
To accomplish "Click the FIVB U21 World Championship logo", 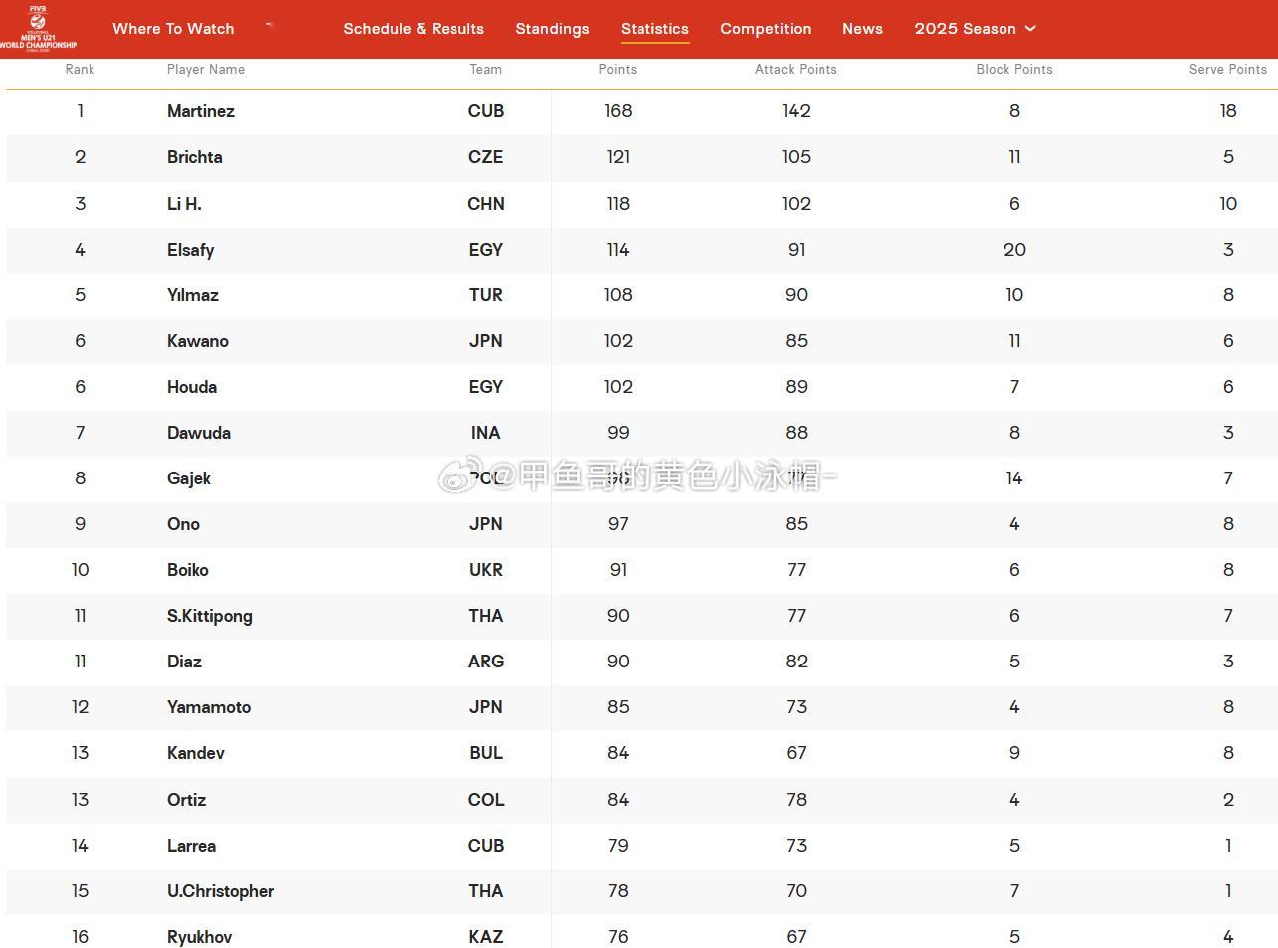I will (x=38, y=28).
